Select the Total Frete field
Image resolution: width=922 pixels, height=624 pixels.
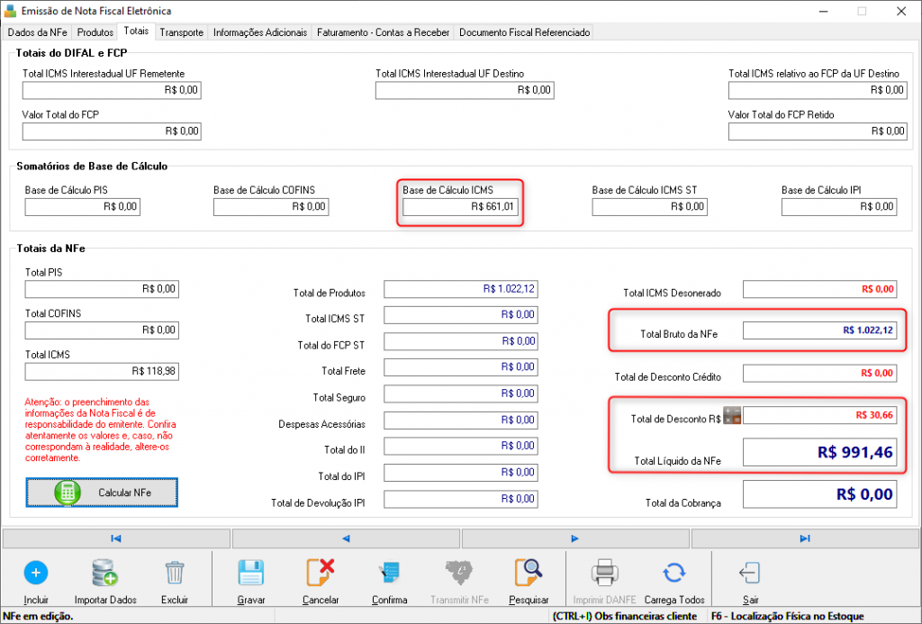click(460, 367)
